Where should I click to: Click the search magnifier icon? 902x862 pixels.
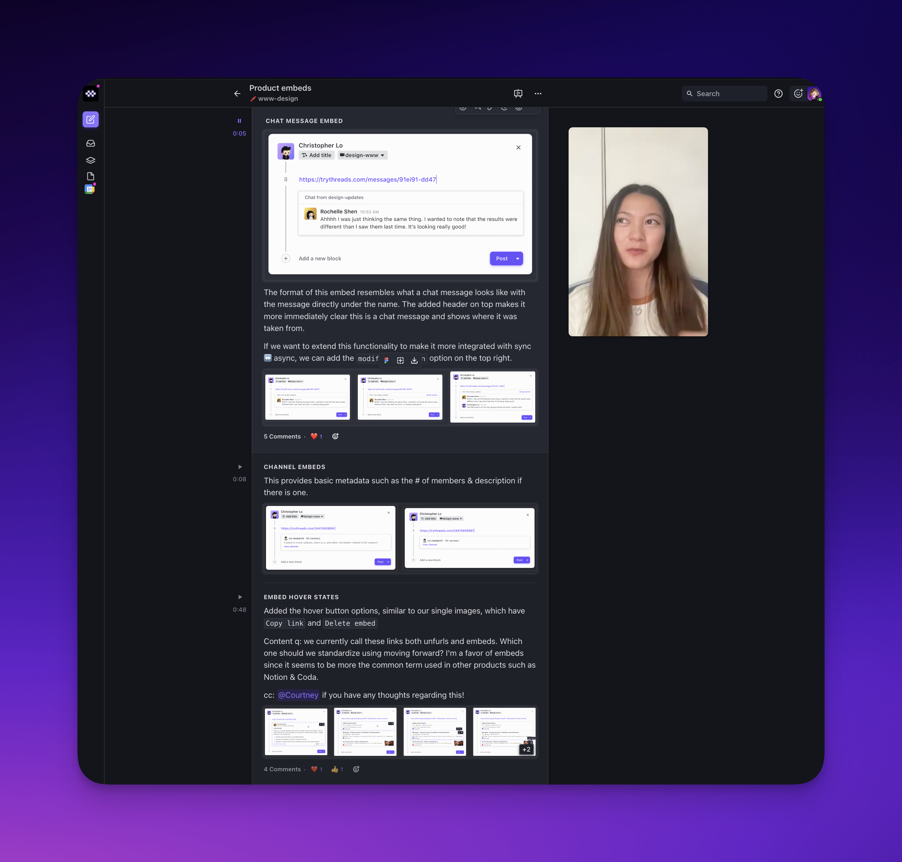[689, 94]
